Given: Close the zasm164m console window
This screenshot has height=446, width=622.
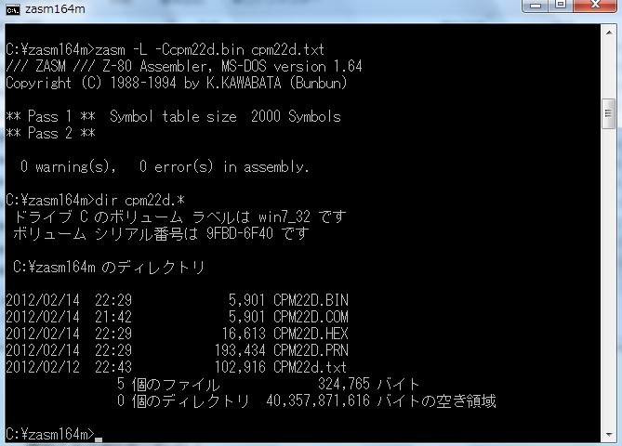Looking at the screenshot, I should [595, 6].
